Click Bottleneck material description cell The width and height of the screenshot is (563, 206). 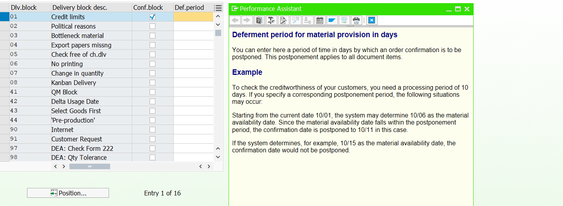click(91, 36)
